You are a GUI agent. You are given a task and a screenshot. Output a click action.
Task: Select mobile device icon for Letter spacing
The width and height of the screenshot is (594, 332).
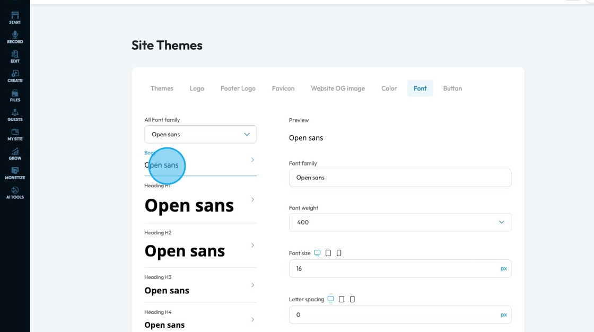[352, 299]
